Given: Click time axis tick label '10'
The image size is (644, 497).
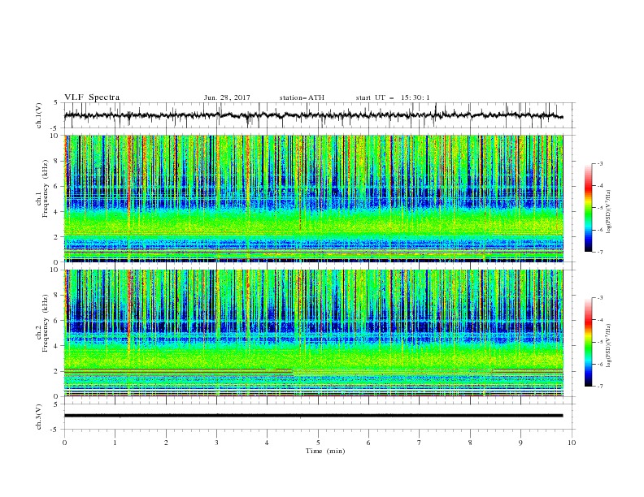Looking at the screenshot, I should (572, 443).
